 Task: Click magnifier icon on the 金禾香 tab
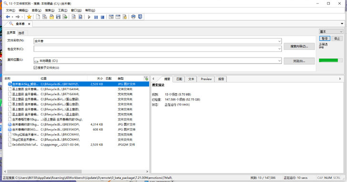click(11, 23)
